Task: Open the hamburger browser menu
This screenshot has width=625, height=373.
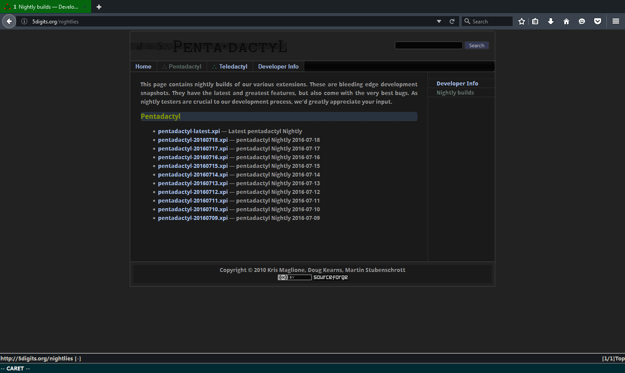Action: (616, 21)
